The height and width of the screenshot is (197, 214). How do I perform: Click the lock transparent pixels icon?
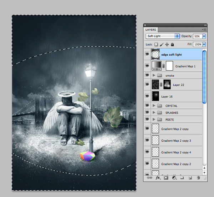[x=156, y=45]
